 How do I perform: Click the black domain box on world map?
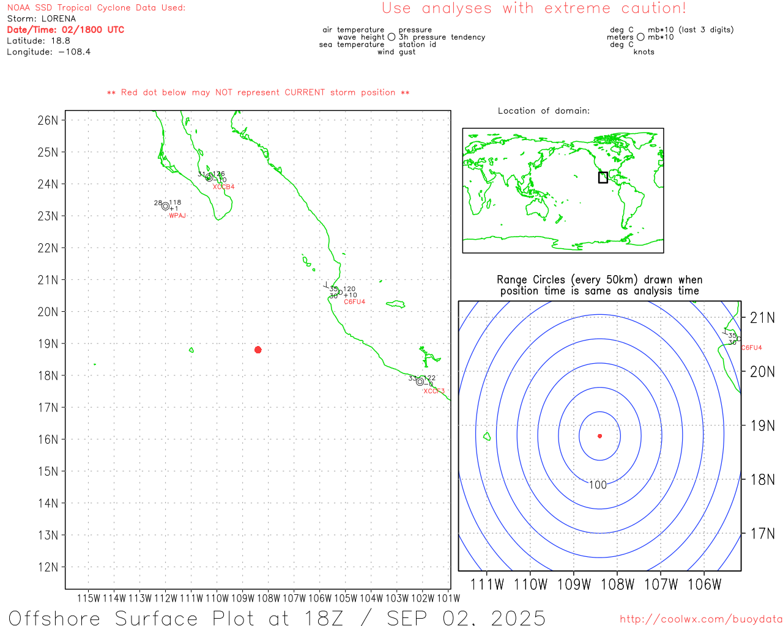point(603,177)
